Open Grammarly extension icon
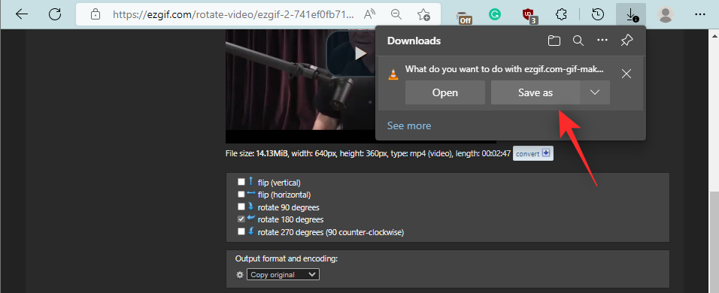This screenshot has width=719, height=293. coord(494,15)
